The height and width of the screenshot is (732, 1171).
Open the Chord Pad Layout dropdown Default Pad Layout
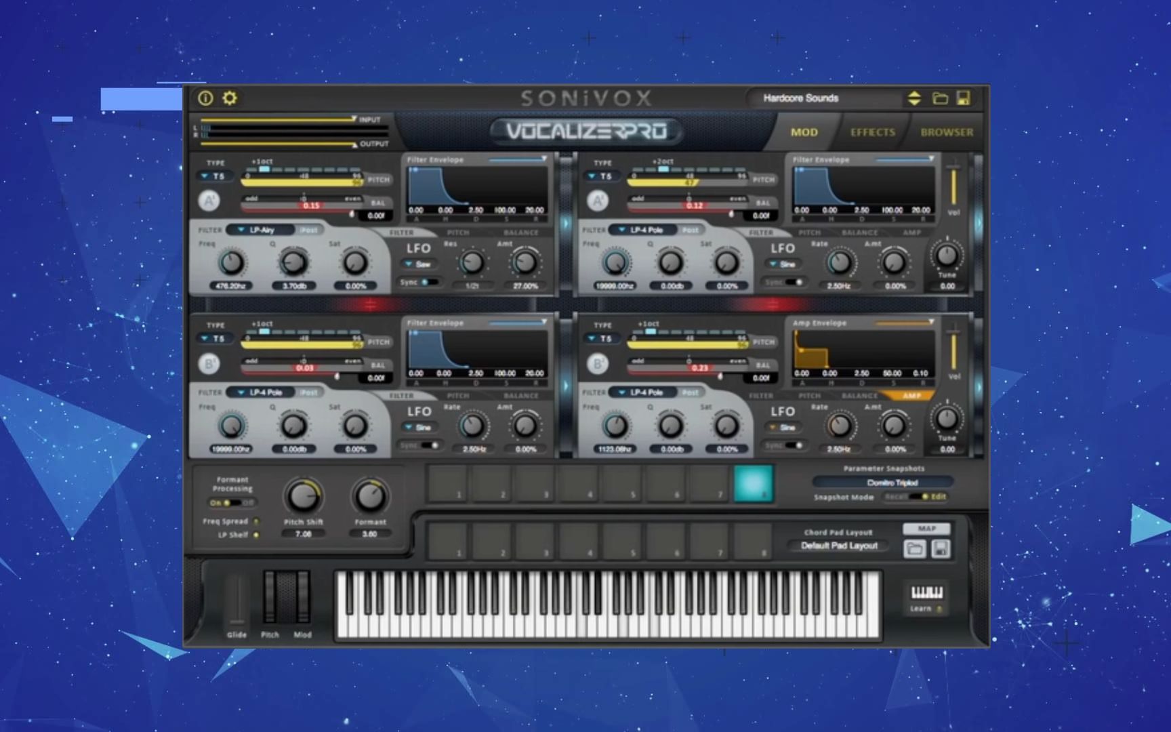(839, 546)
